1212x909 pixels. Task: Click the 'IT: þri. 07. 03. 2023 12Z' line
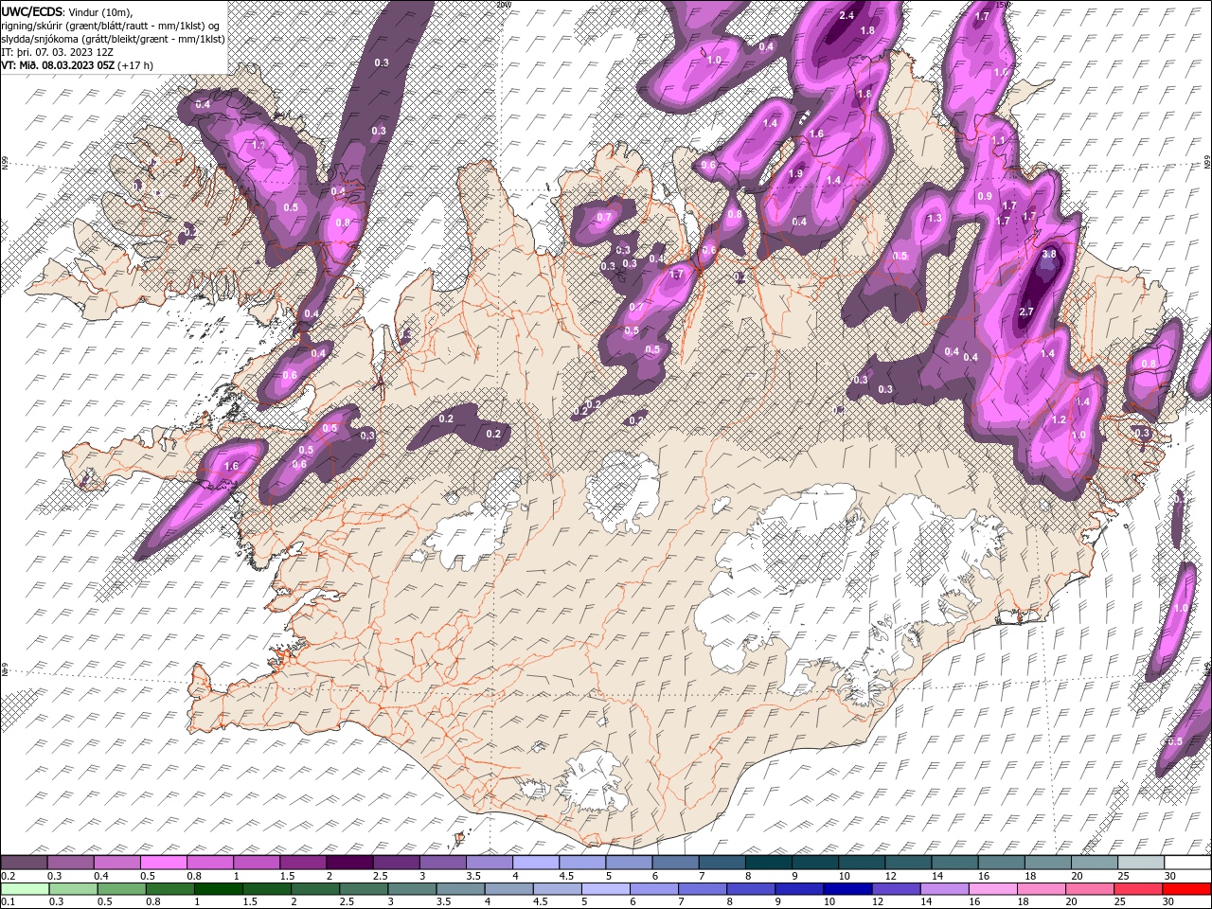(x=57, y=51)
